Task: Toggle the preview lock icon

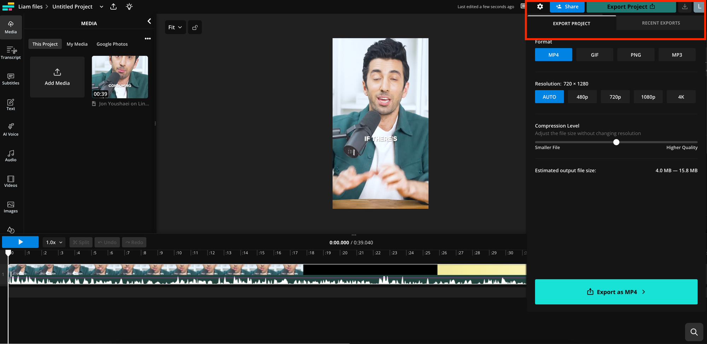Action: [195, 27]
